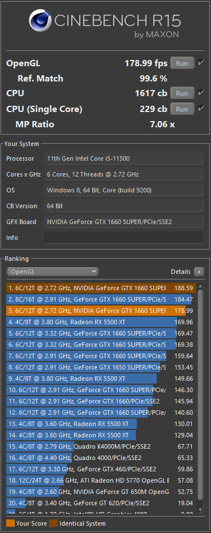
Task: Click the CB Version field
Action: tap(124, 206)
